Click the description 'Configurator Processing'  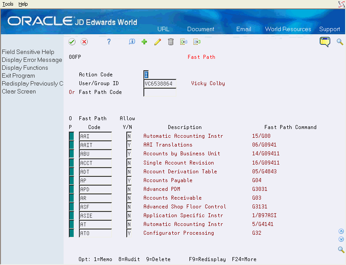178,233
